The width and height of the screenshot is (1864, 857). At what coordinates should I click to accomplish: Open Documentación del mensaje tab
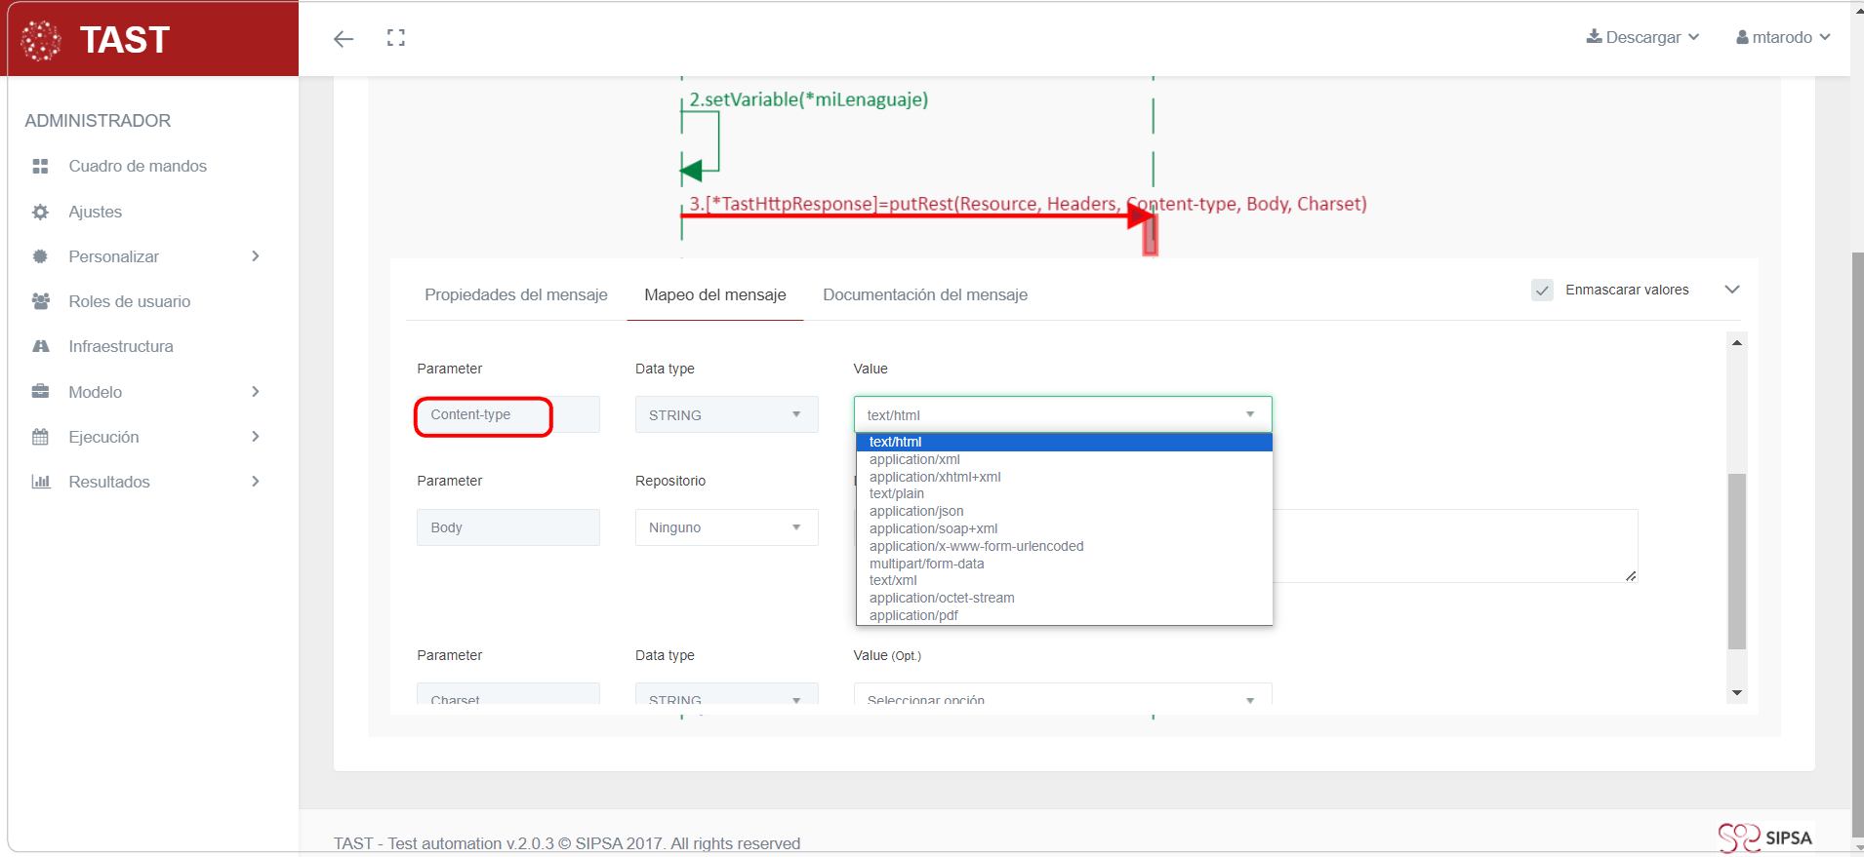point(924,294)
